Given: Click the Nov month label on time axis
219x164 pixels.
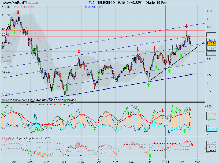Looking at the screenshot, I should (132, 162).
